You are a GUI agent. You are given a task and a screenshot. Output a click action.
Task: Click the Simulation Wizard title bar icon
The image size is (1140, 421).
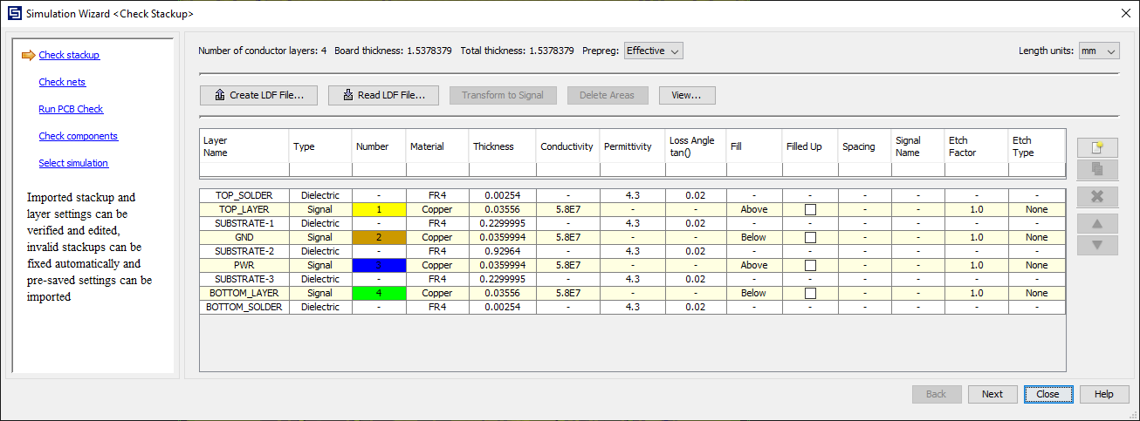(13, 14)
